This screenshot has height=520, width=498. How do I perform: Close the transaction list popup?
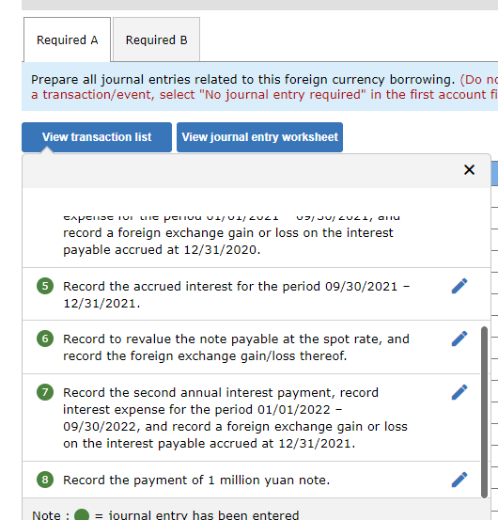[x=469, y=170]
